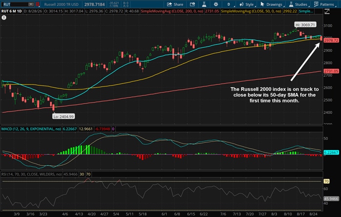341x217 pixels.
Task: Click the L: 2976.36 low readout
Action: point(94,11)
